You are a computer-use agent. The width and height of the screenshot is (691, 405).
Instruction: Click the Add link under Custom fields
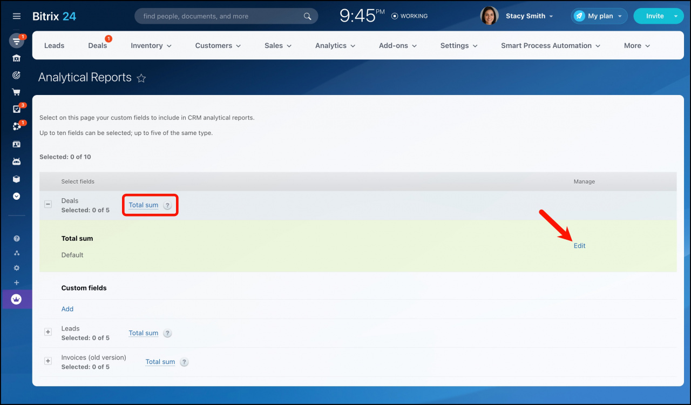tap(67, 309)
